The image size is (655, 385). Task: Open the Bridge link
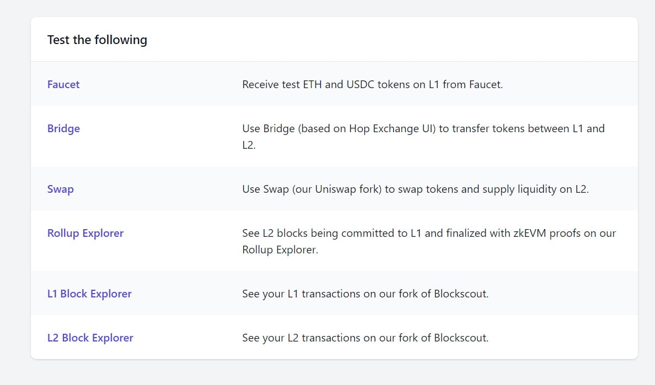click(x=63, y=128)
